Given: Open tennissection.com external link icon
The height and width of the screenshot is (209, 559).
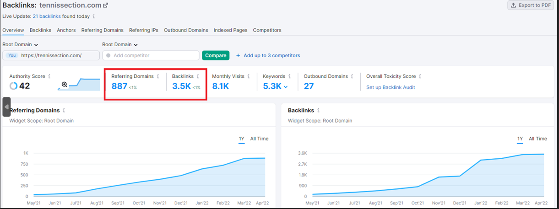Looking at the screenshot, I should click(x=106, y=5).
